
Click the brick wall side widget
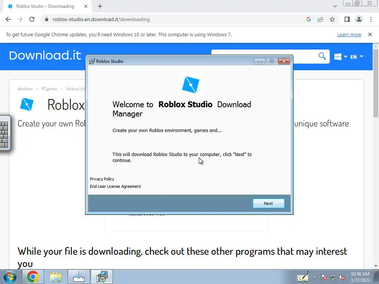point(4,133)
